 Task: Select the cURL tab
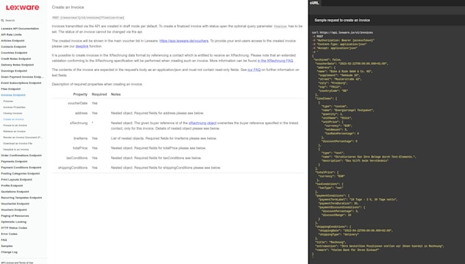tap(315, 3)
